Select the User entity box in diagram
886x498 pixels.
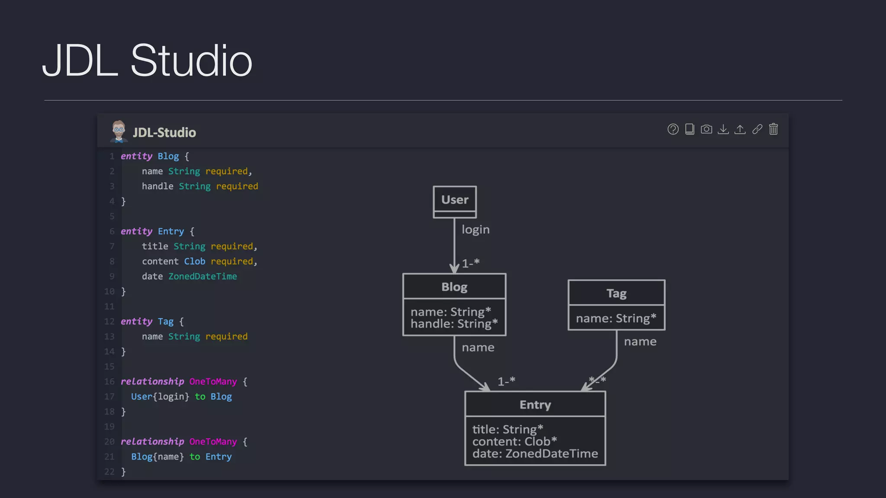coord(455,200)
